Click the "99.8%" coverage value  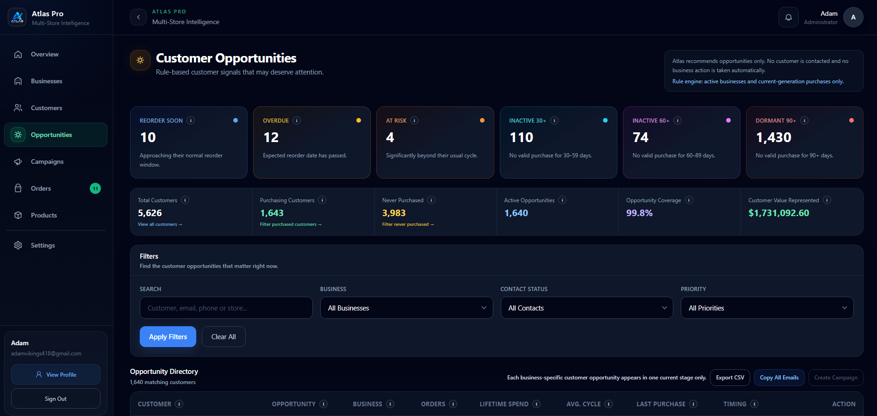coord(639,213)
